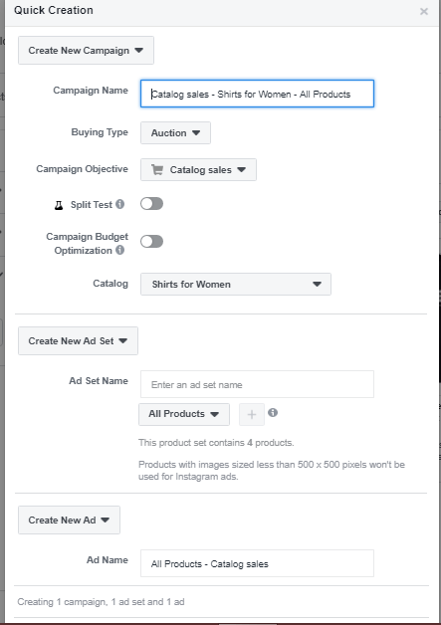Expand the All Products product set dropdown
This screenshot has width=441, height=625.
(184, 414)
